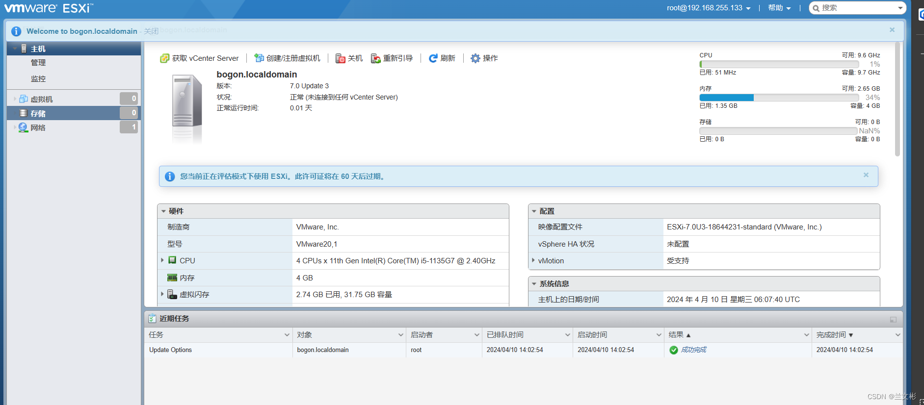Screen dimensions: 924x405
Task: Close the welcome banner with X
Action: coord(892,30)
